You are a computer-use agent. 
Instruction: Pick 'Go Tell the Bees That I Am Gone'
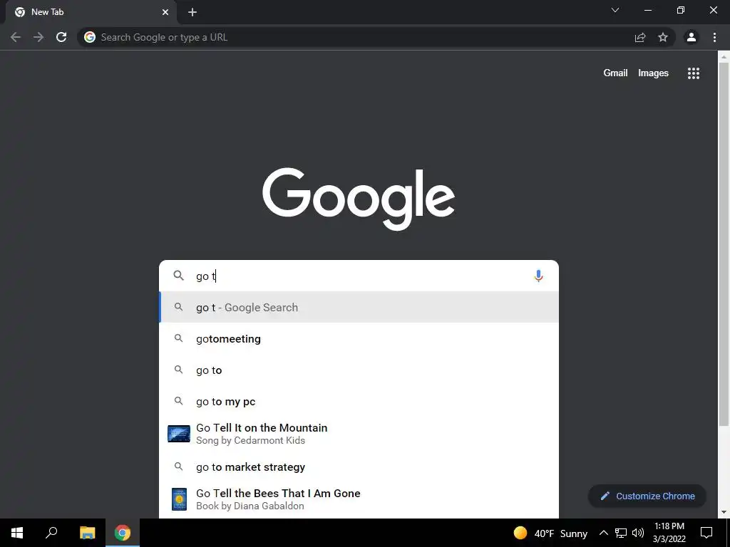[359, 499]
